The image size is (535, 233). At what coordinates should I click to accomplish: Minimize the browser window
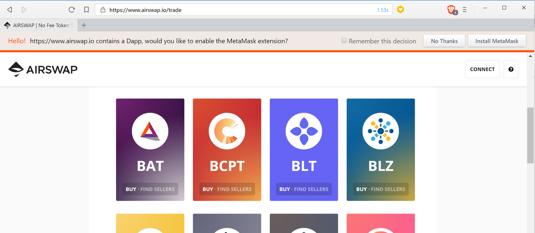point(485,8)
